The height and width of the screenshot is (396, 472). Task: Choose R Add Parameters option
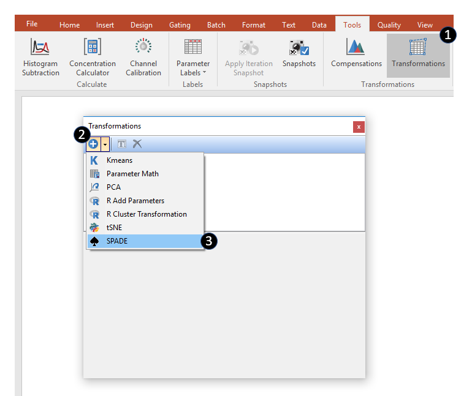click(x=135, y=201)
